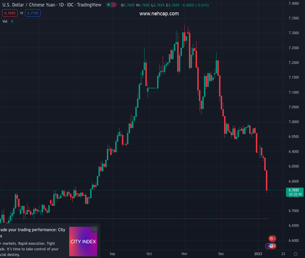Click the US flag event icon

click(271, 246)
